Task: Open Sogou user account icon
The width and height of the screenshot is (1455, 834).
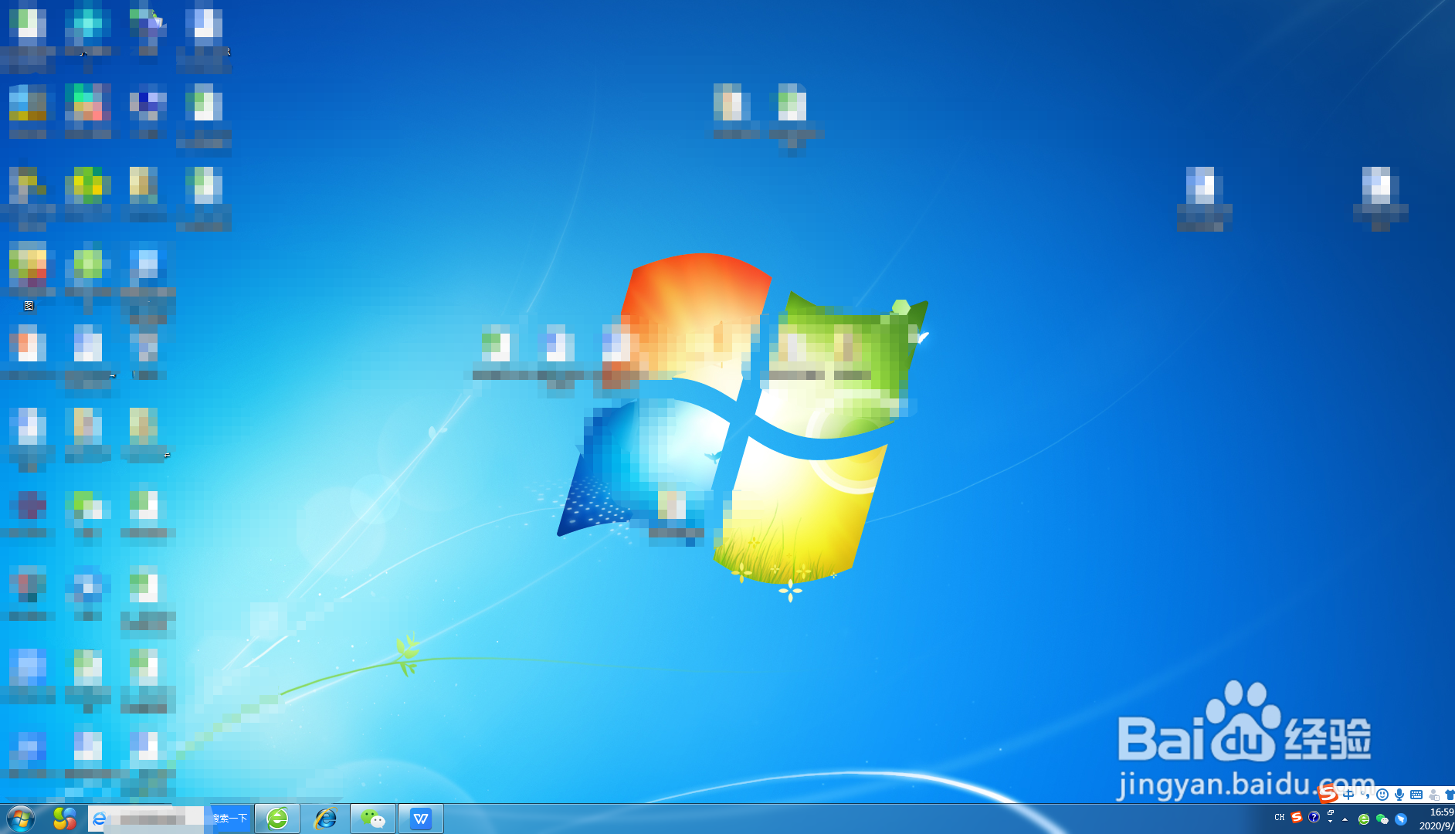Action: click(x=1434, y=795)
